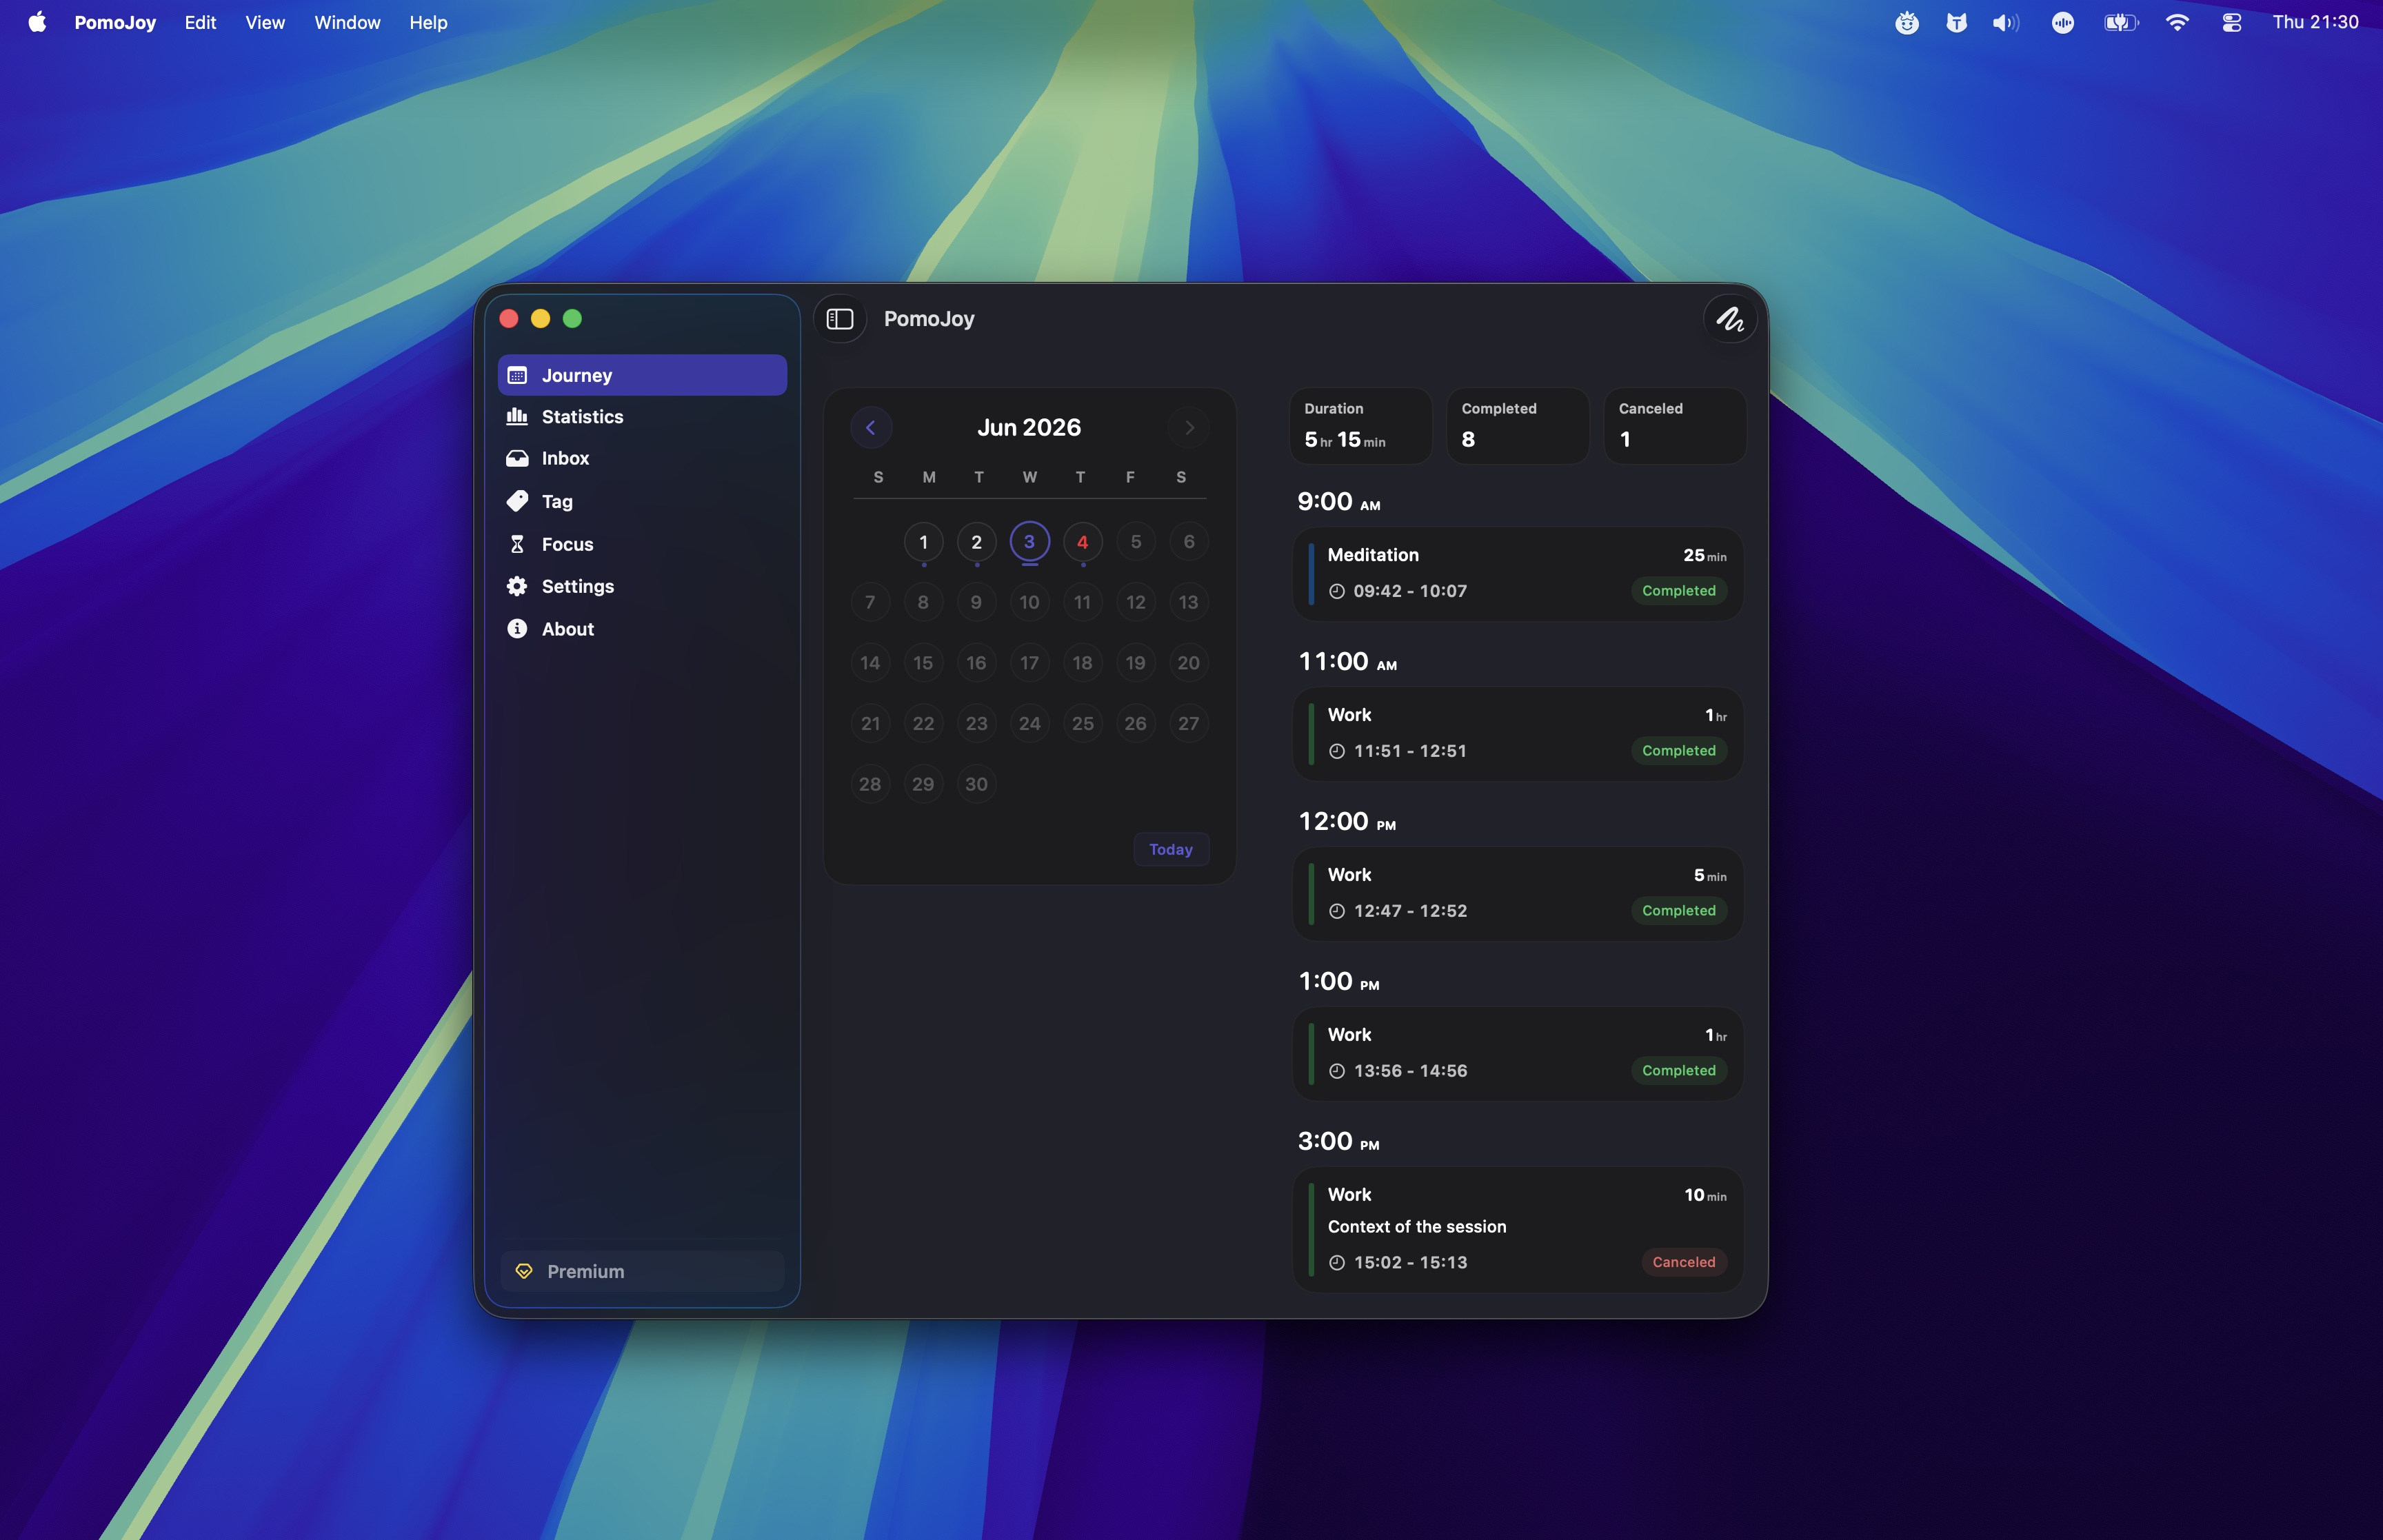Screen dimensions: 2383x1540
Task: Click the scribble note icon top right
Action: [x=1730, y=319]
